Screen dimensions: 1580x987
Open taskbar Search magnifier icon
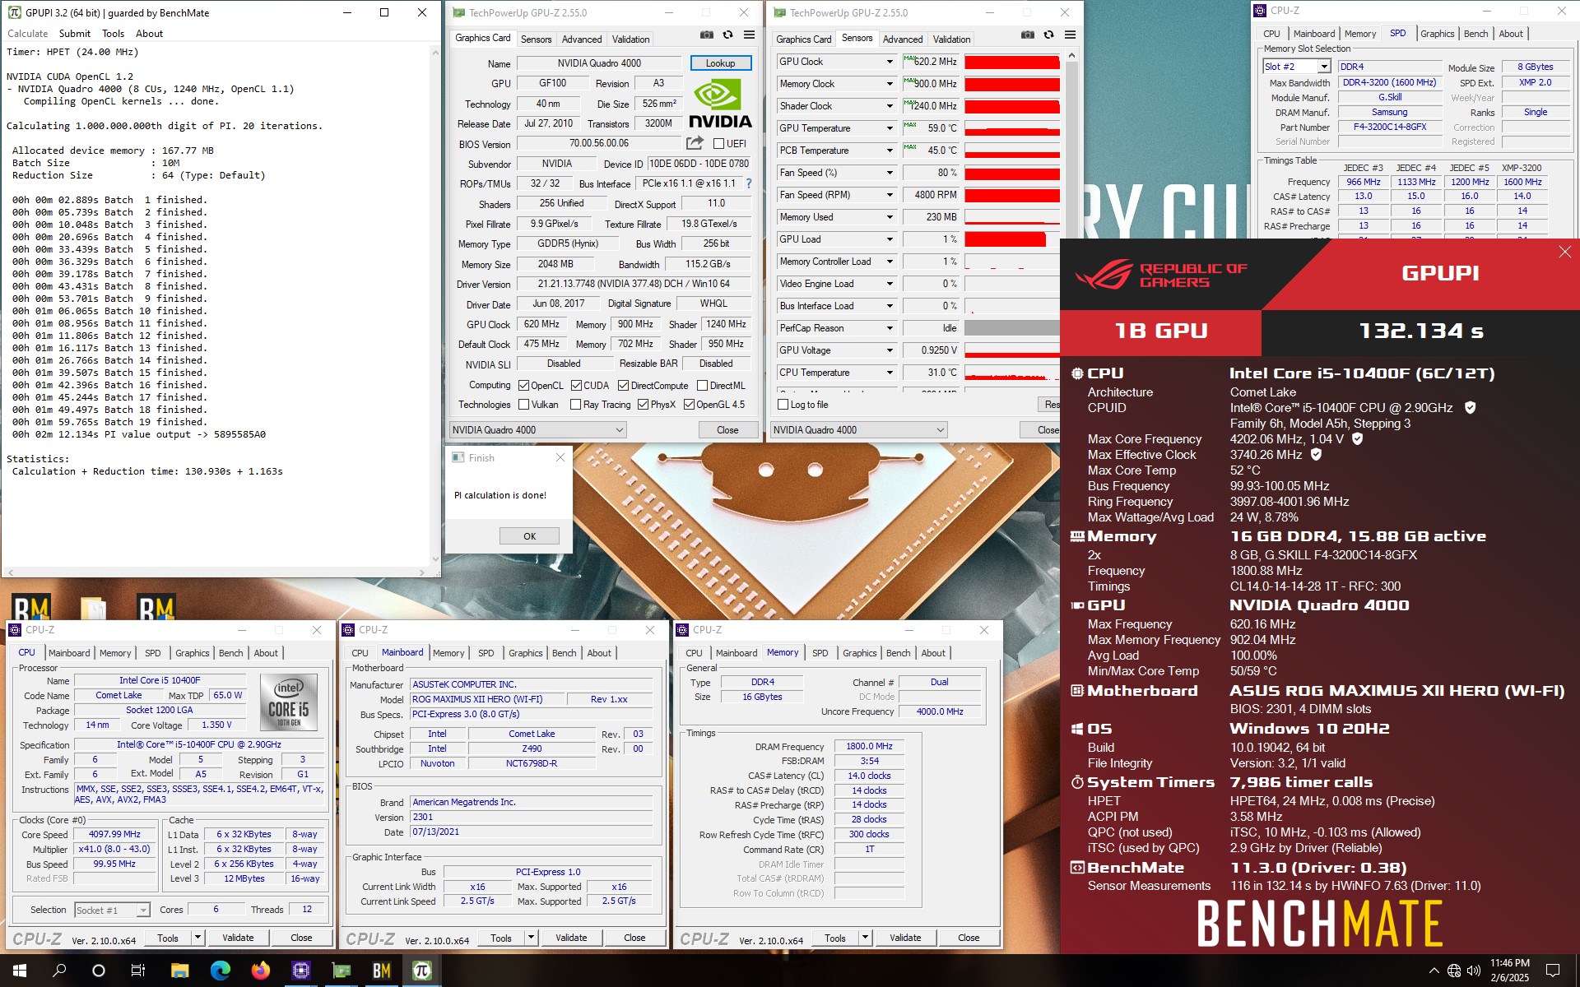(x=59, y=971)
